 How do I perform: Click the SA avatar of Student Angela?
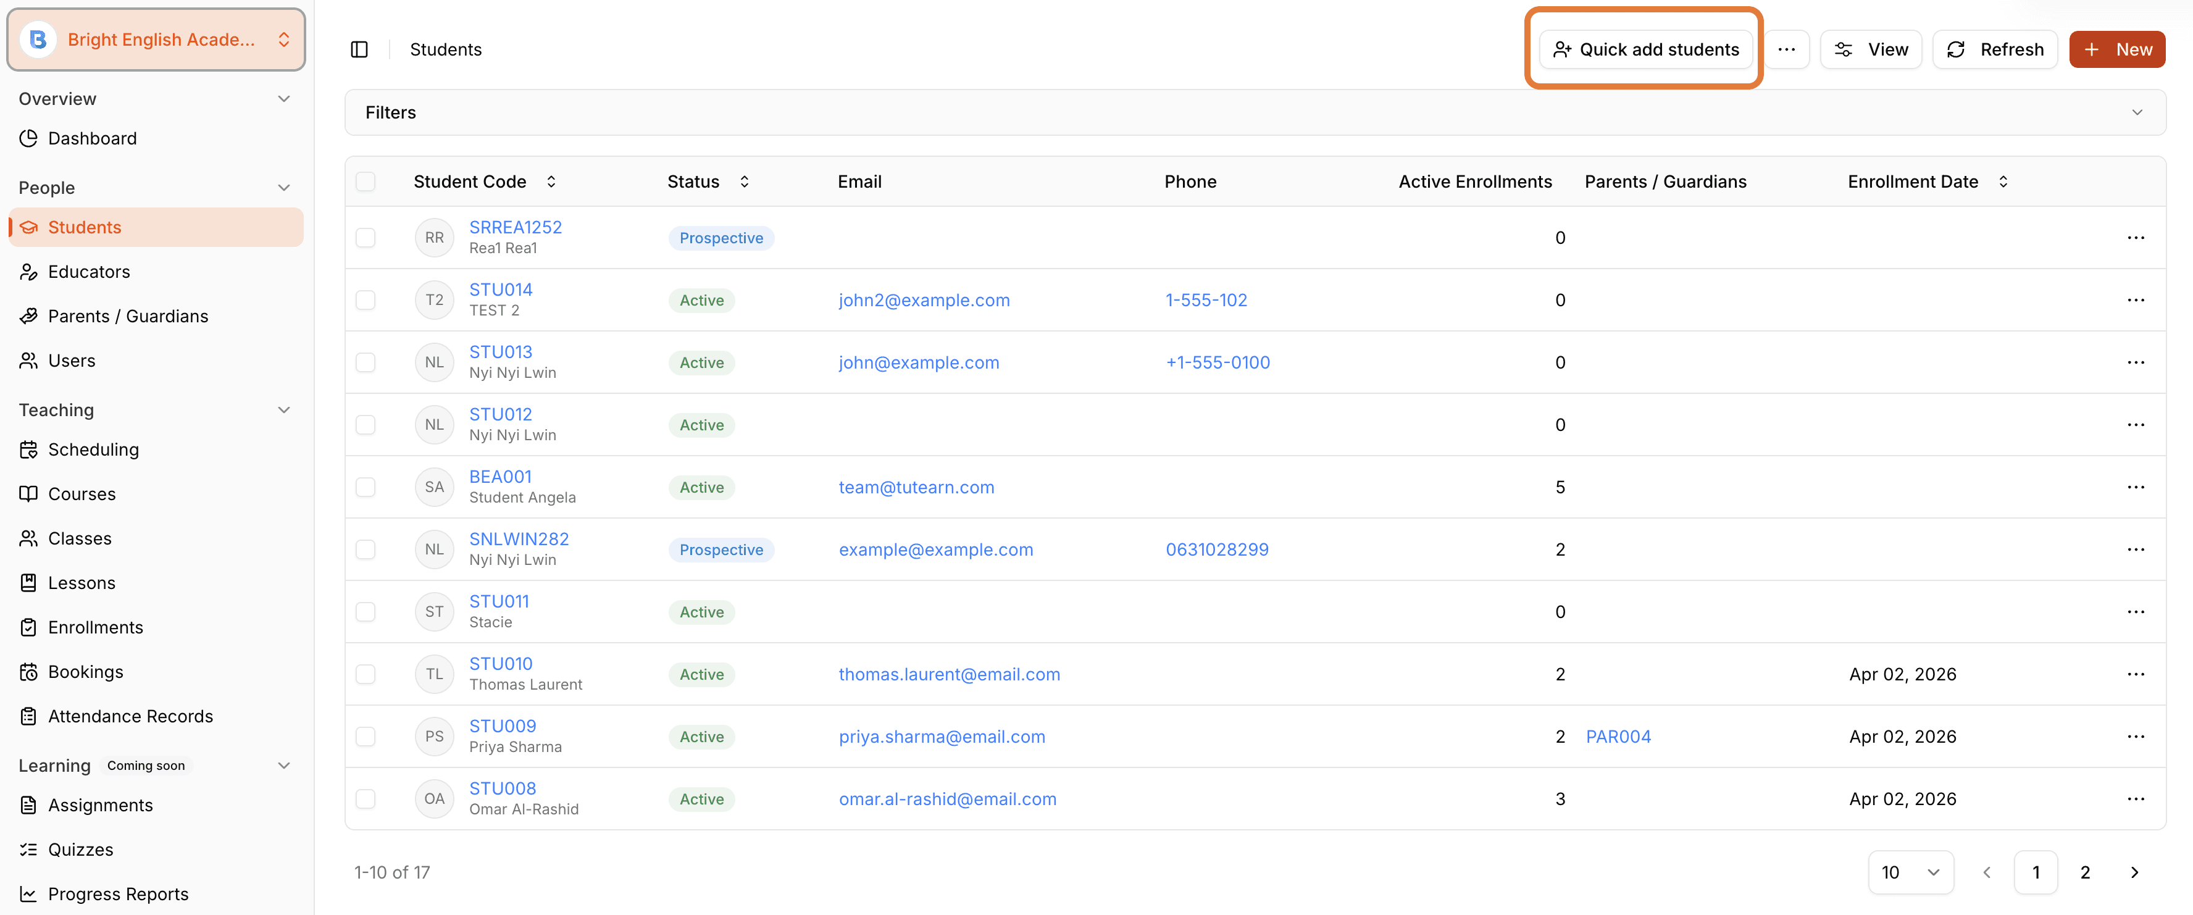click(434, 487)
